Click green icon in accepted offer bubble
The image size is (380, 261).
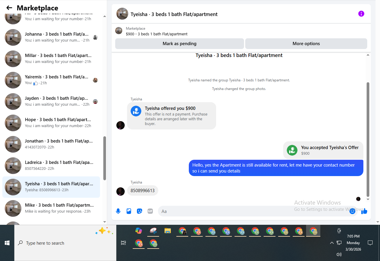pyautogui.click(x=292, y=150)
